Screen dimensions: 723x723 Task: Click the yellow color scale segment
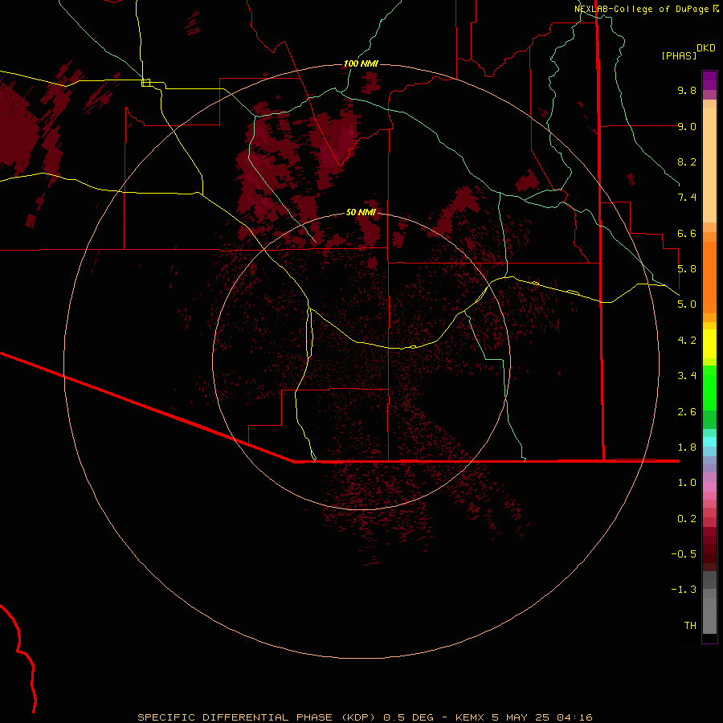tap(709, 344)
